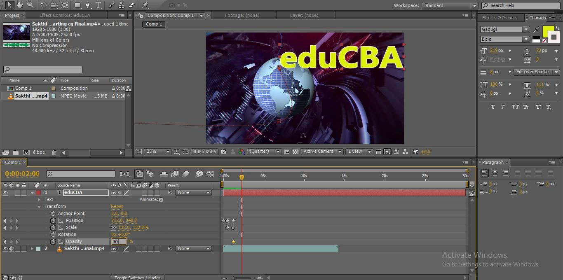Toggle the Rotation stopwatch
563x280 pixels.
[x=53, y=235]
